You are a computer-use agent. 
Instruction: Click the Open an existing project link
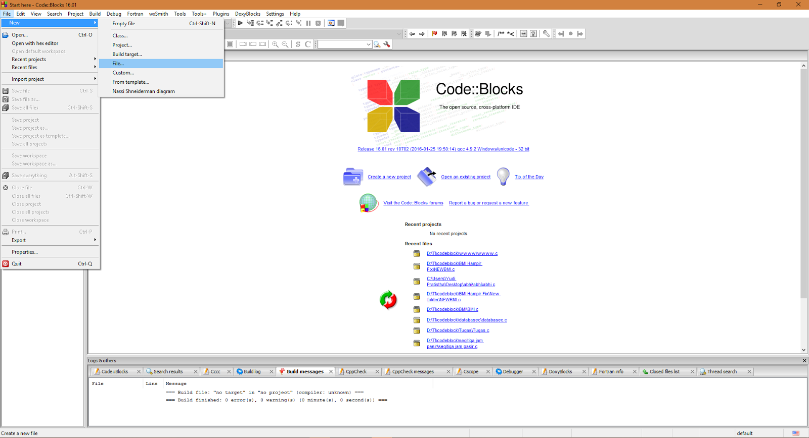click(x=466, y=177)
